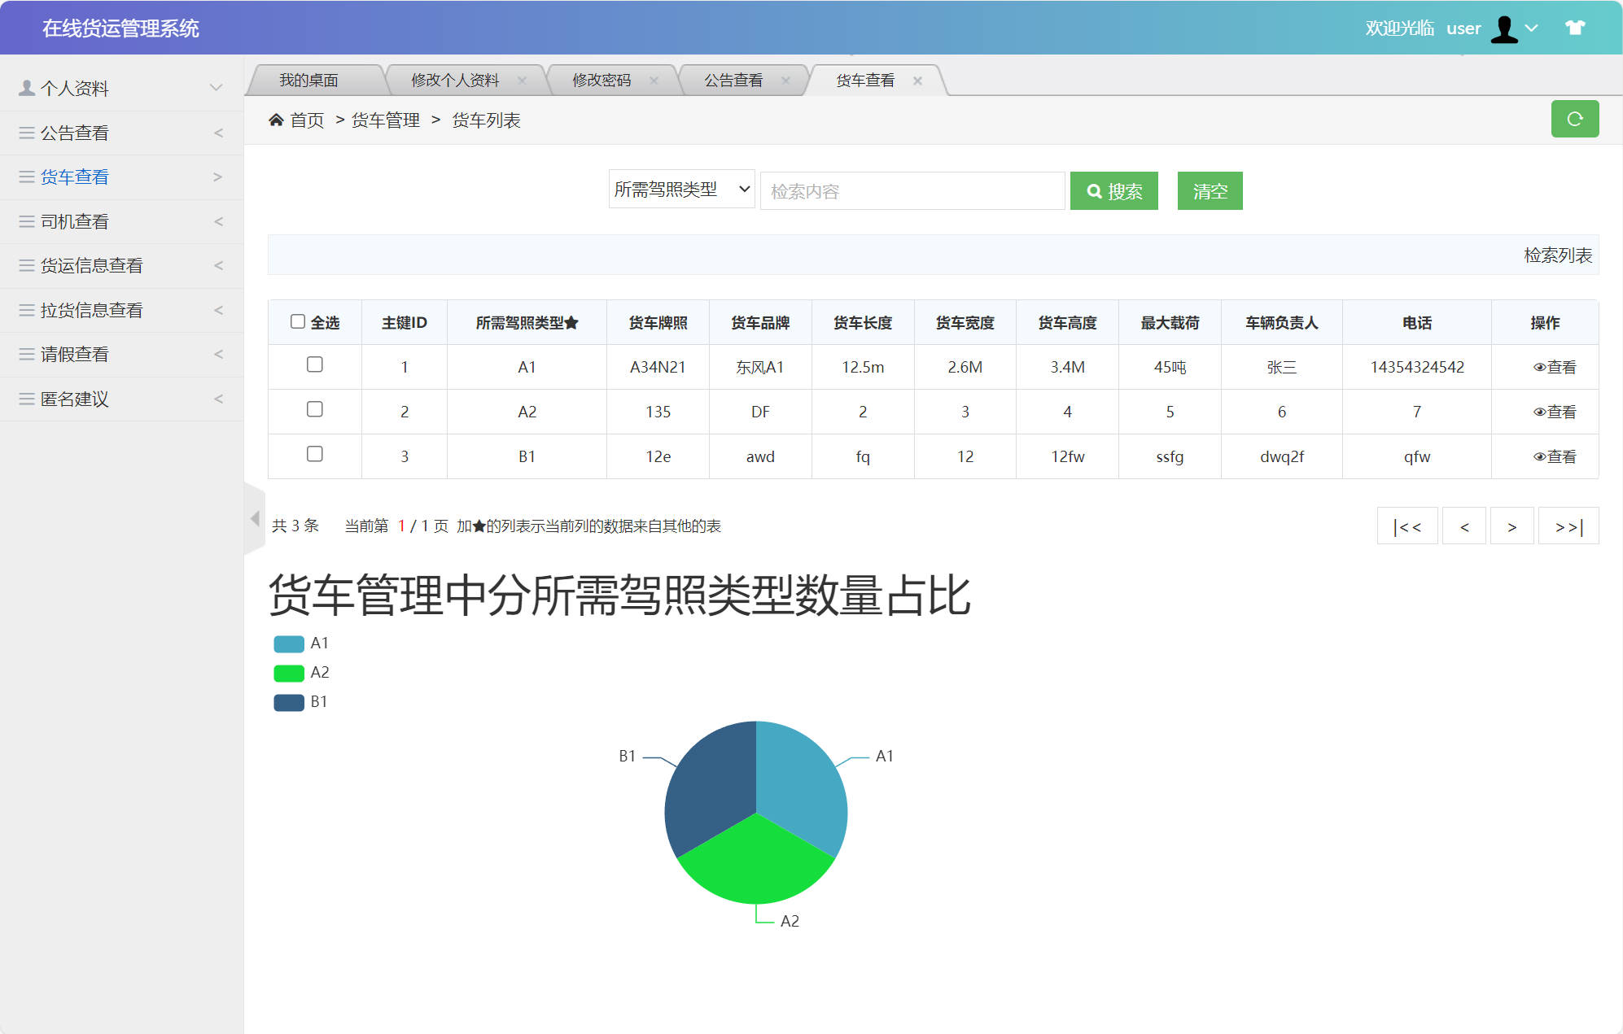Viewport: 1623px width, 1034px height.
Task: Switch to the 公告查看 tab
Action: click(x=733, y=79)
